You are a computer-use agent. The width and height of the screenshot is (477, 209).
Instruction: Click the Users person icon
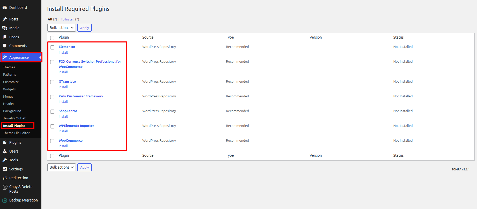[x=5, y=151]
